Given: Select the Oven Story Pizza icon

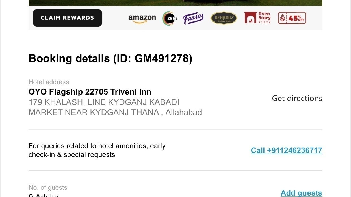Looking at the screenshot, I should tap(257, 18).
